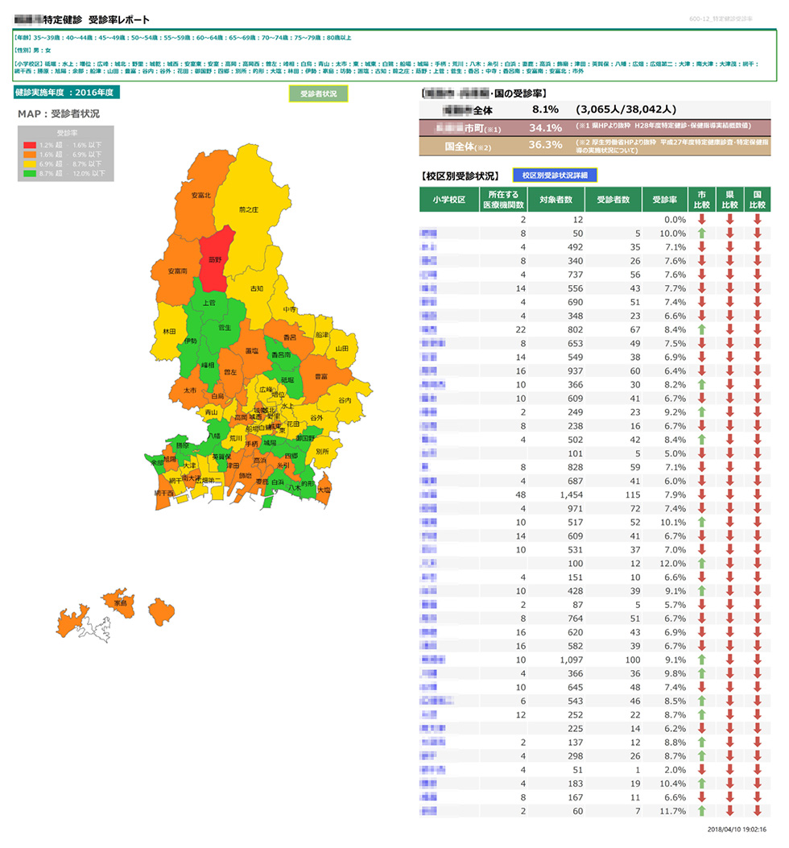
Task: Click the green 市比較 arrow in the 137-target row
Action: 701,743
